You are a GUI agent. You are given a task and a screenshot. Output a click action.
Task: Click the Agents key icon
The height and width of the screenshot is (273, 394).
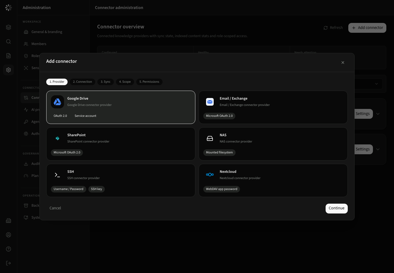tap(26, 122)
